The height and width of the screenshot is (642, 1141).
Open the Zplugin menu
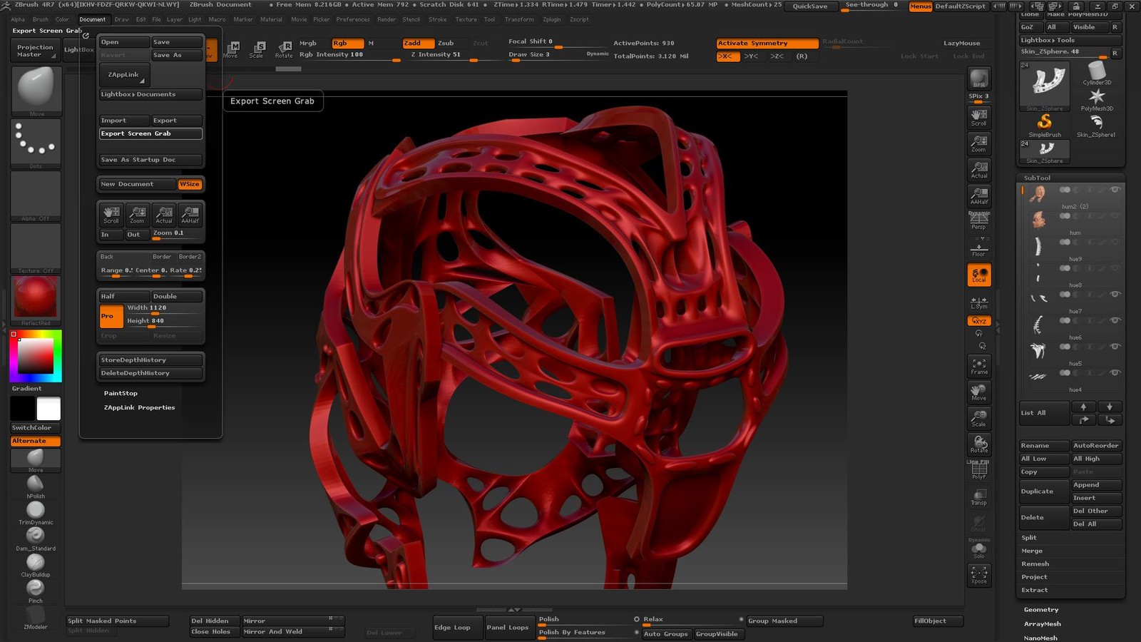552,19
